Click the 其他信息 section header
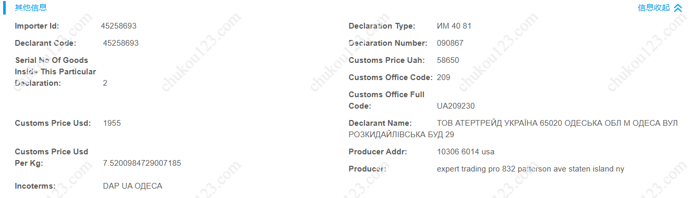692x198 pixels. point(31,8)
